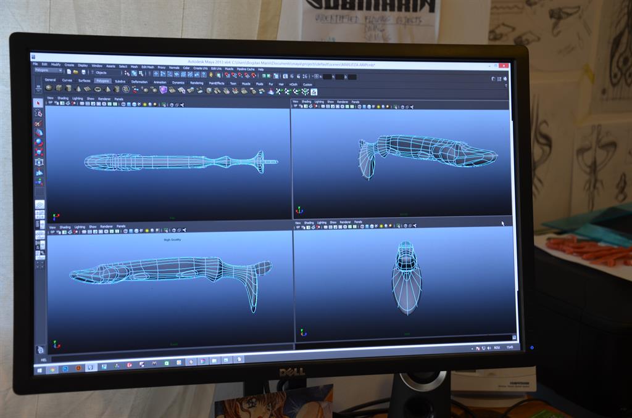Open the Shading menu in upper-left viewport
This screenshot has width=632, height=418.
click(63, 98)
